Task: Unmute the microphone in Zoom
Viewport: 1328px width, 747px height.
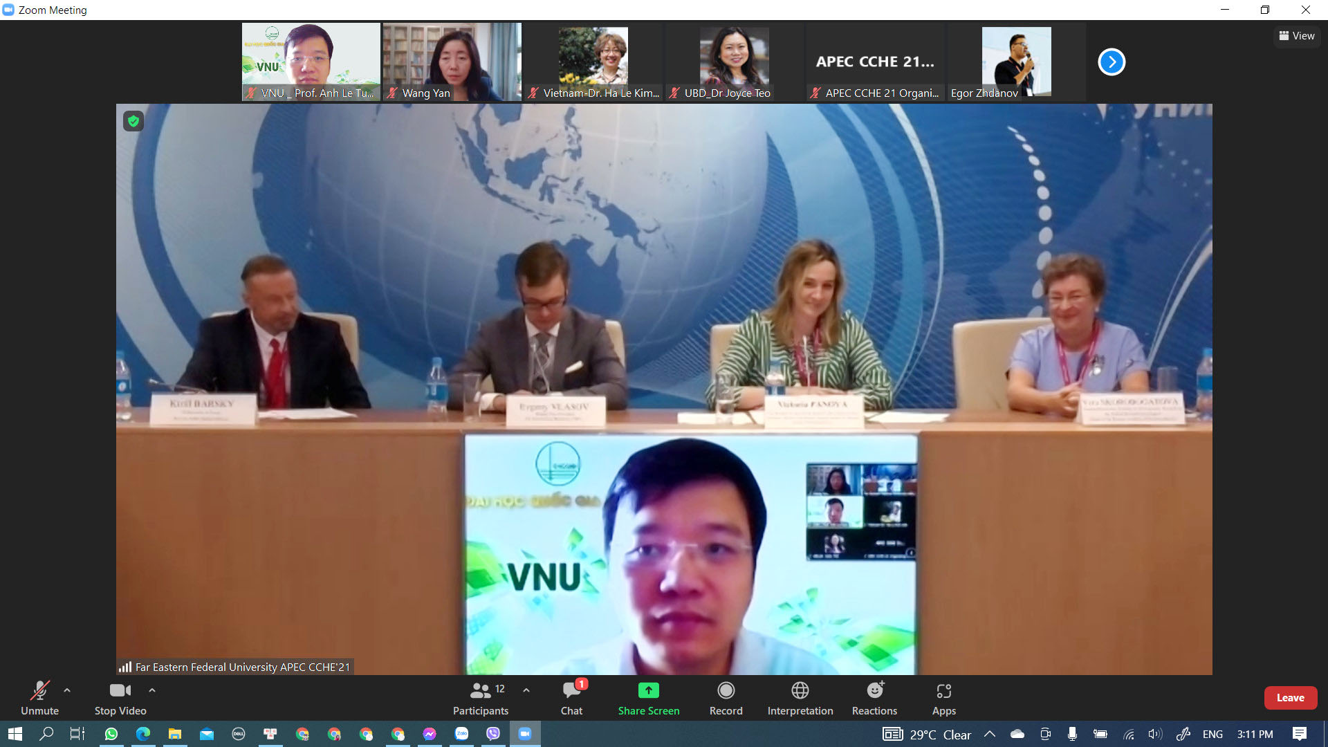Action: pos(39,698)
